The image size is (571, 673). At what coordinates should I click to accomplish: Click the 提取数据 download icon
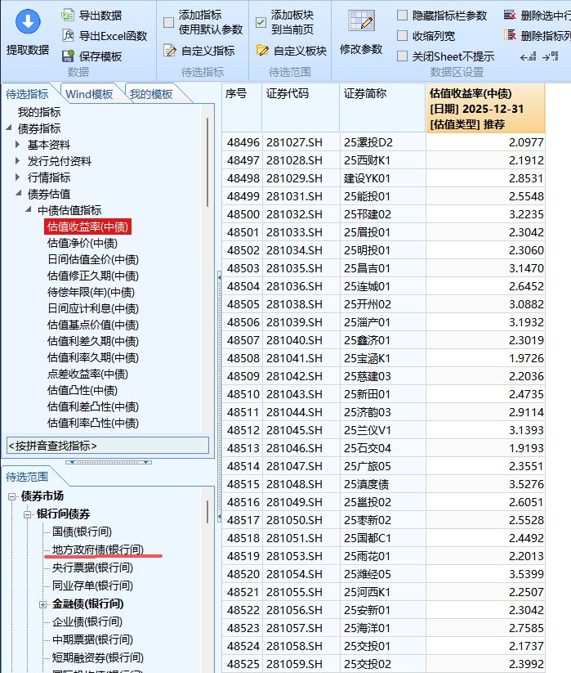(27, 23)
